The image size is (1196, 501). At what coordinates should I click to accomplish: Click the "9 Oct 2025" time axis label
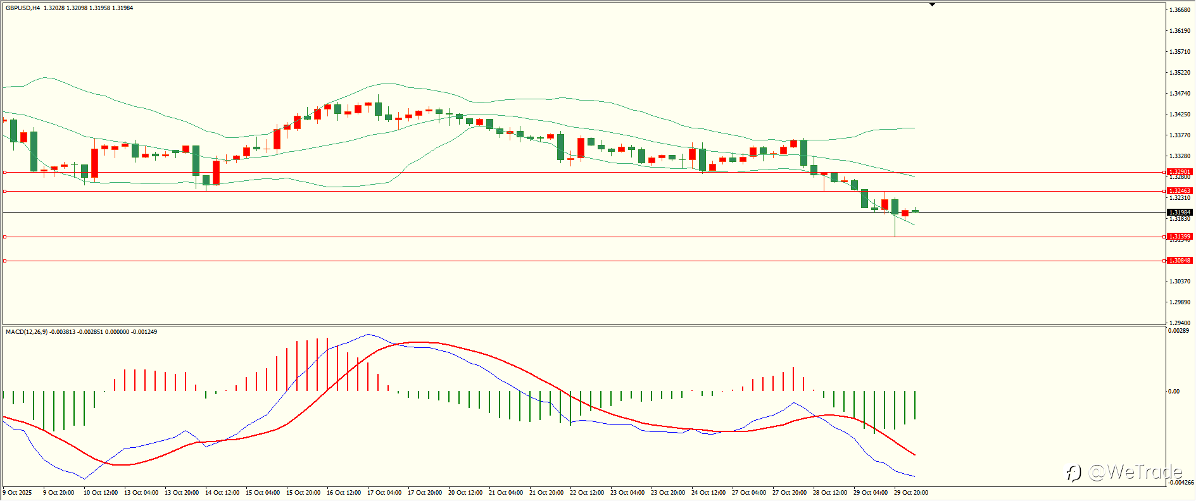point(17,493)
